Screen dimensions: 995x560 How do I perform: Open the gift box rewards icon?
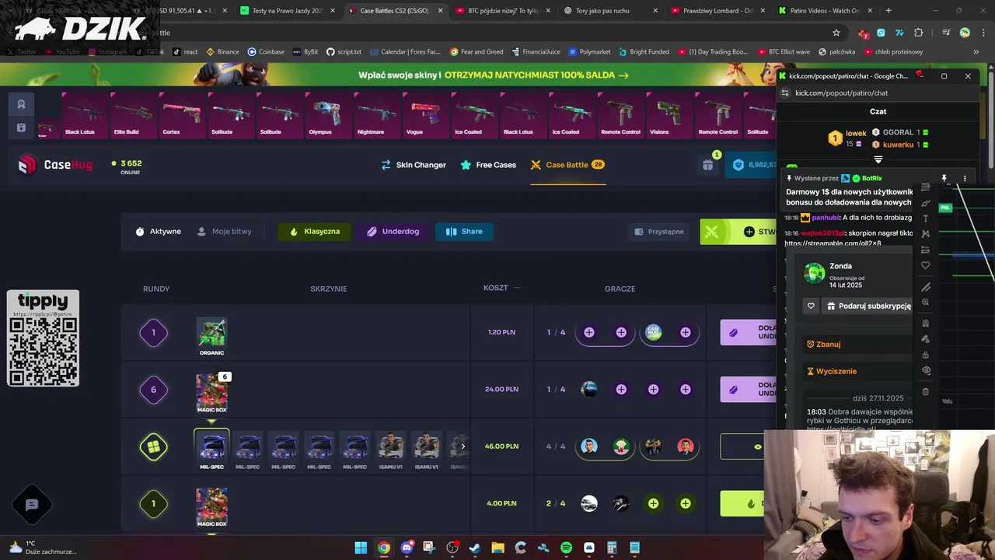(x=708, y=165)
